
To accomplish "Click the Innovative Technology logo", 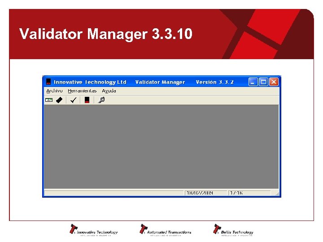I will pos(93,230).
